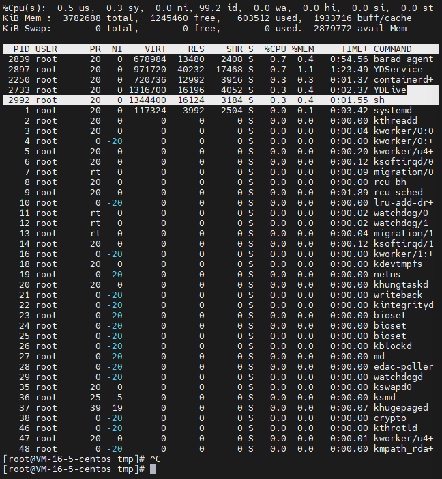The image size is (442, 479).
Task: Click the RES value 40232
Action: pos(191,69)
